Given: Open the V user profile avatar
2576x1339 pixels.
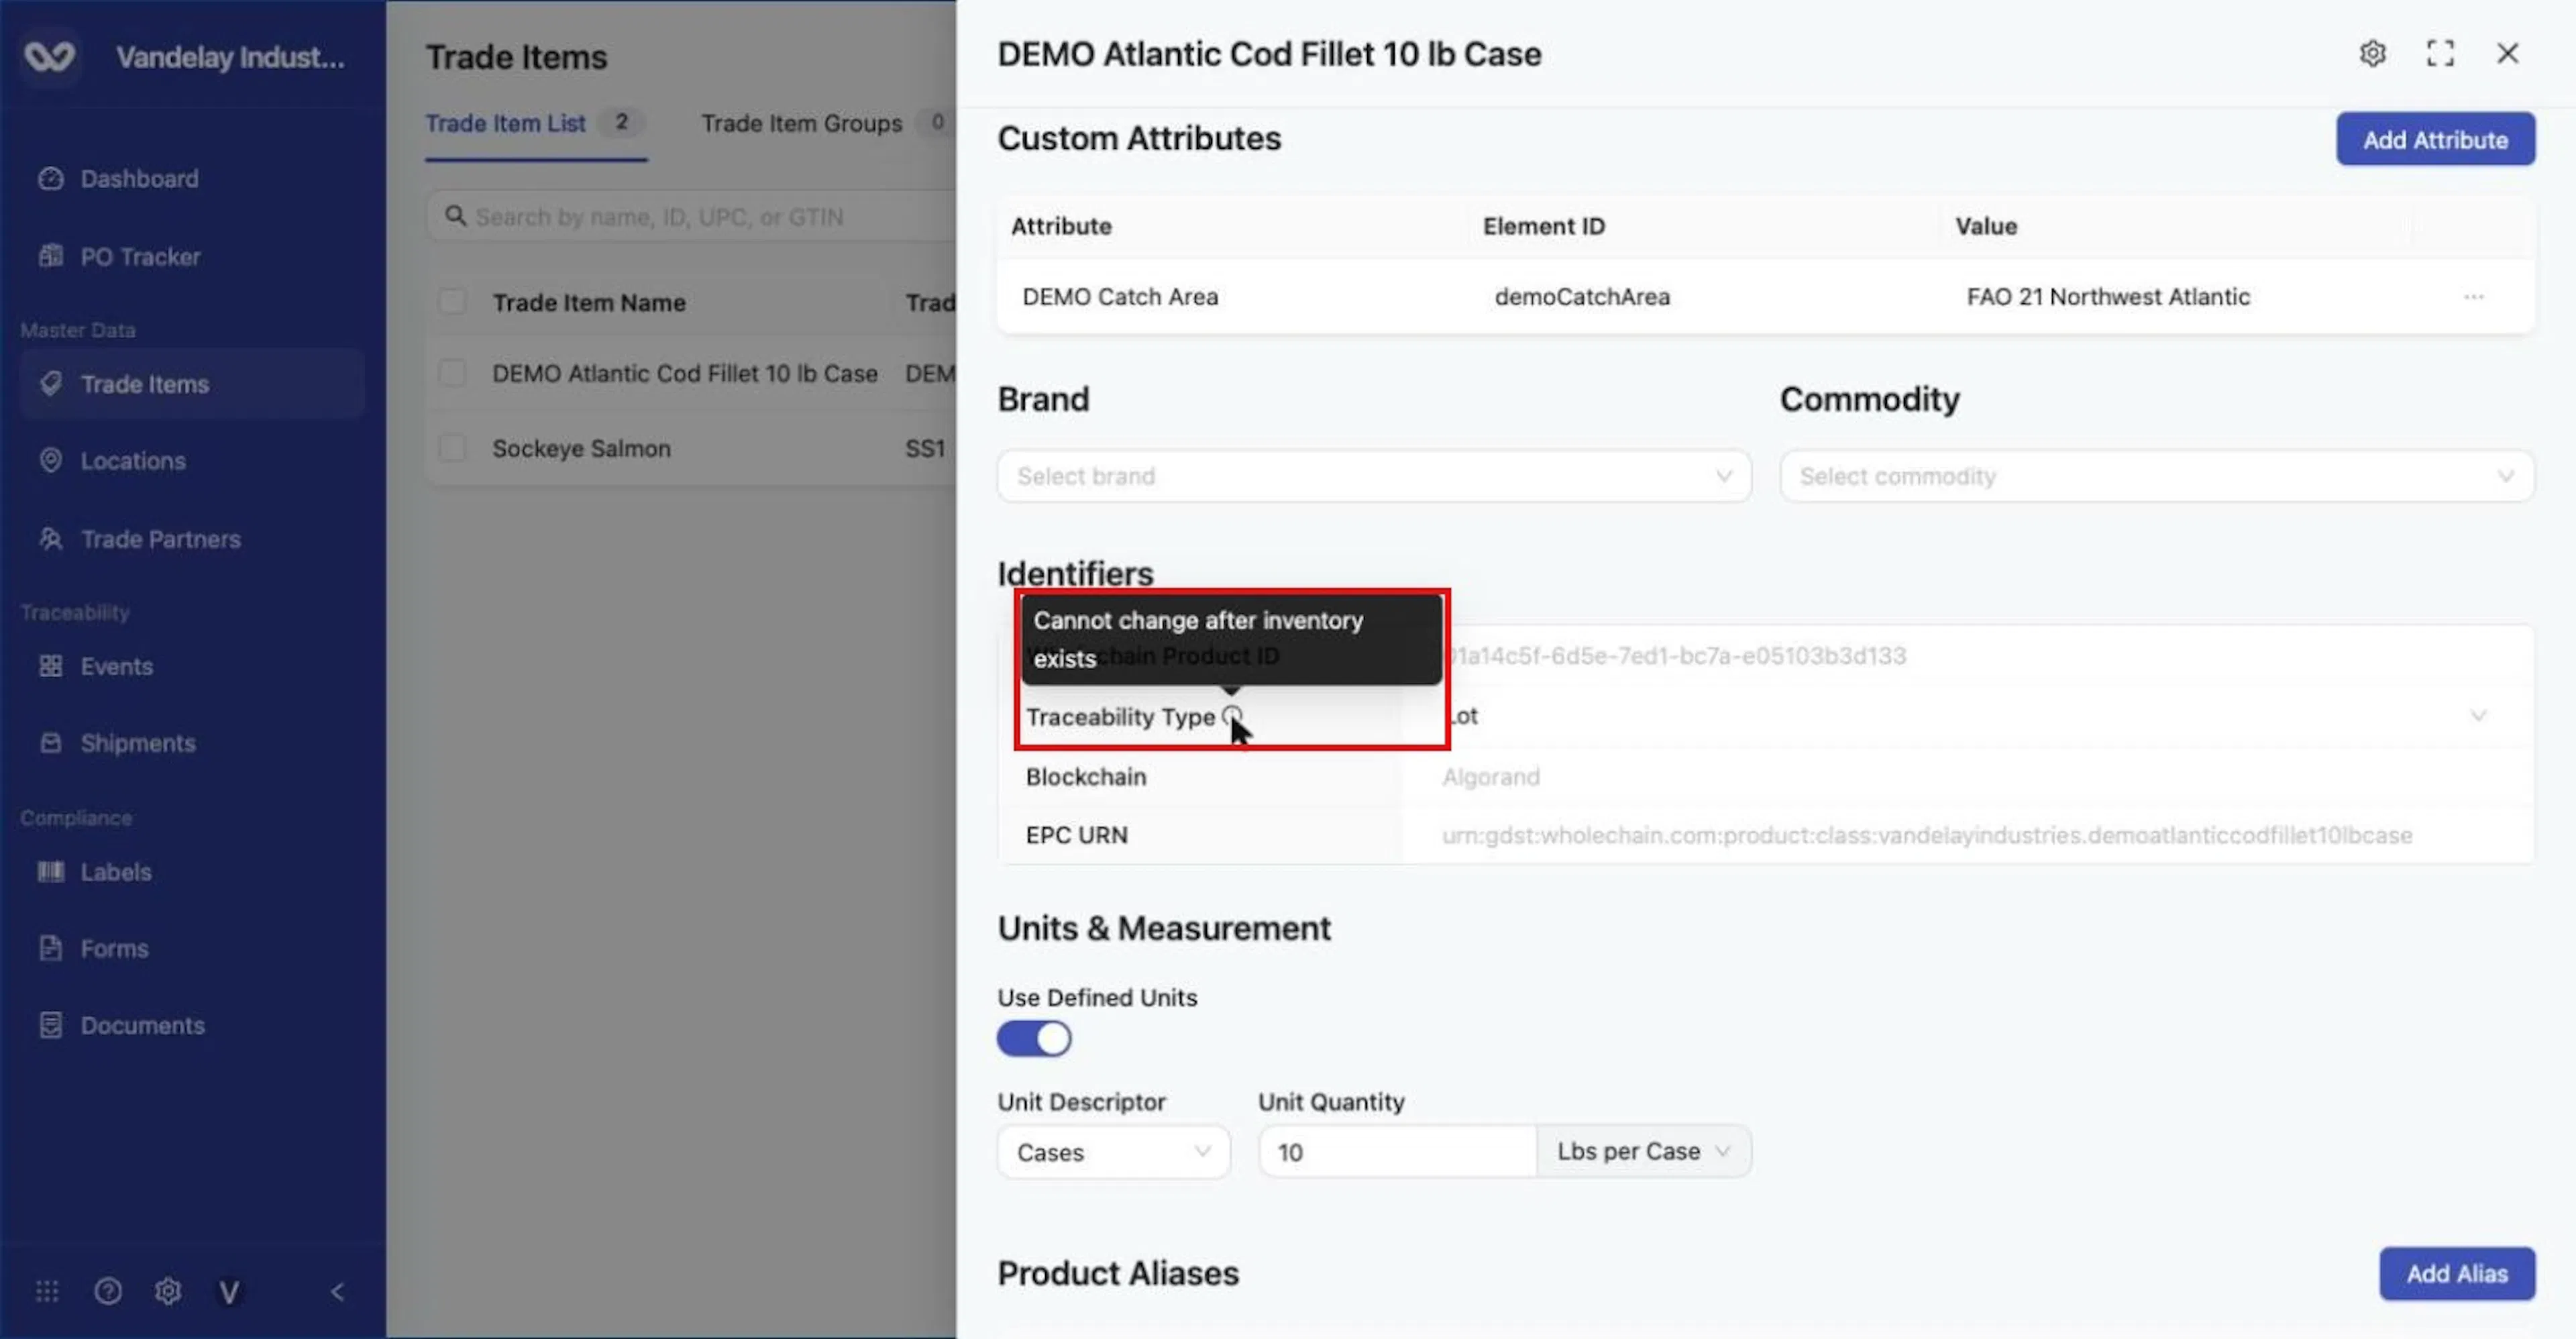Looking at the screenshot, I should (229, 1293).
